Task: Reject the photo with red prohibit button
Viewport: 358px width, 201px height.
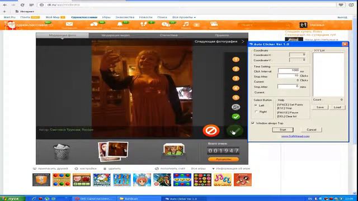Action: click(211, 131)
